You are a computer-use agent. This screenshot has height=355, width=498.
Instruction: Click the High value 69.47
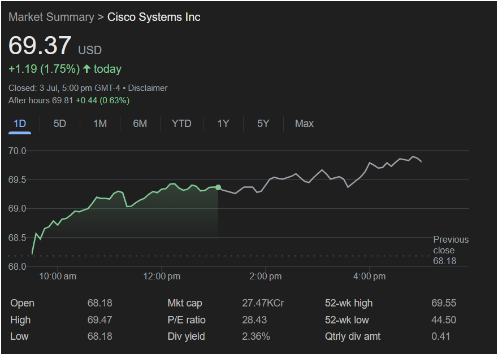99,320
